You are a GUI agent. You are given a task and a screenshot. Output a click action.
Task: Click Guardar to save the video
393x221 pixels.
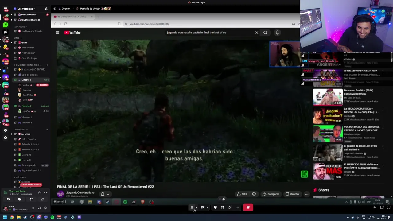tap(292, 194)
